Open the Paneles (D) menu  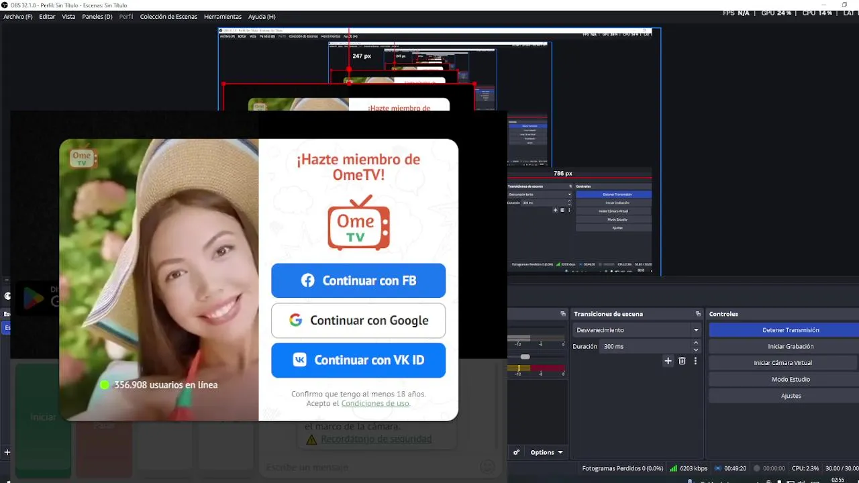pos(97,17)
